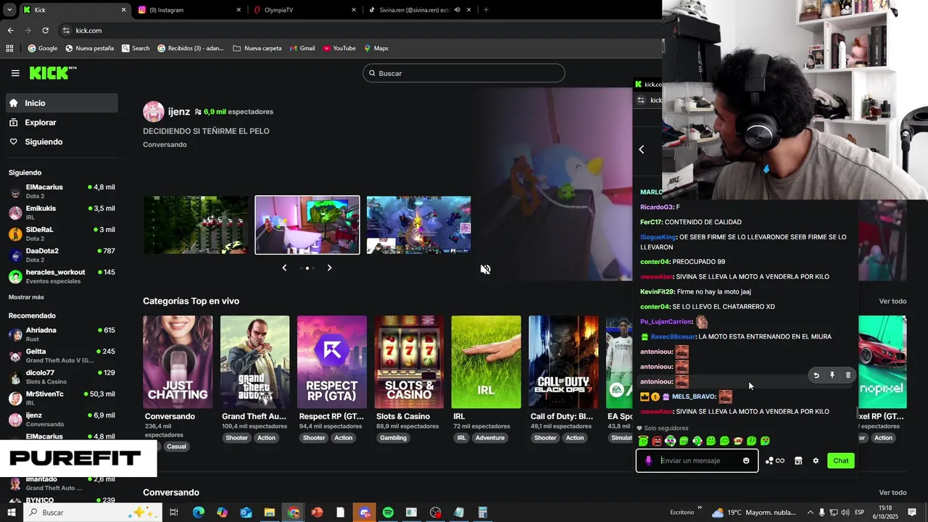Switch to the Sivina.ren TikTok tab
Viewport: 928px width, 522px height.
419,10
